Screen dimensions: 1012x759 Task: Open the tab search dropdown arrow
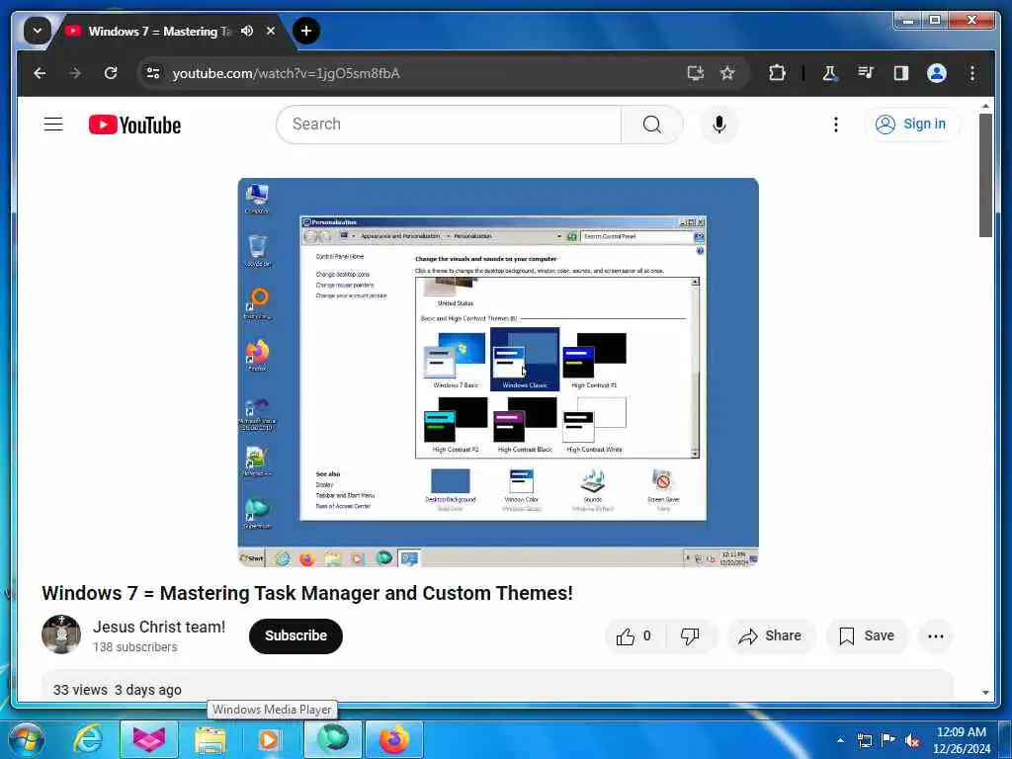37,31
